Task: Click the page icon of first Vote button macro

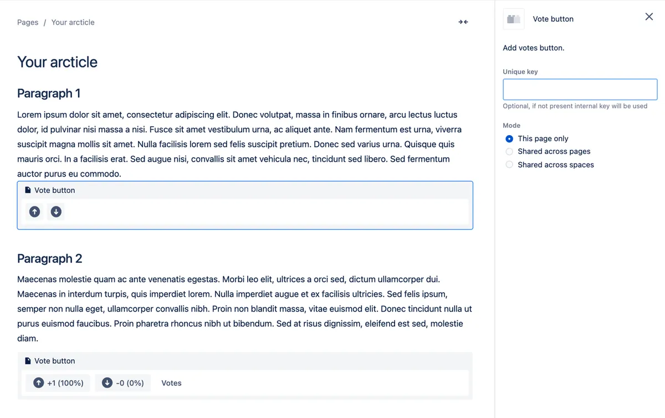Action: [x=28, y=190]
